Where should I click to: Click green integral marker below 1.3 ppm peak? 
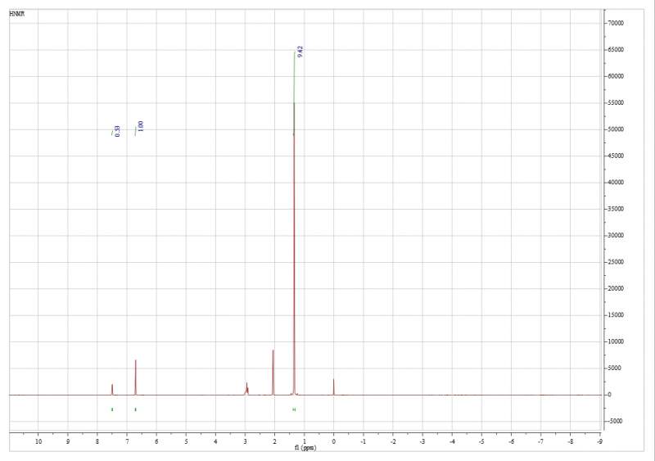[x=294, y=409]
